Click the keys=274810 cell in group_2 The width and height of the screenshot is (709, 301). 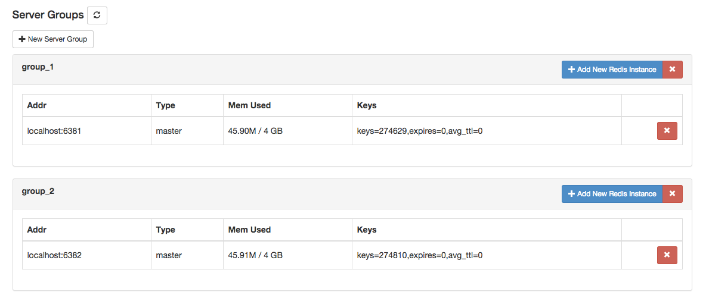pyautogui.click(x=487, y=255)
